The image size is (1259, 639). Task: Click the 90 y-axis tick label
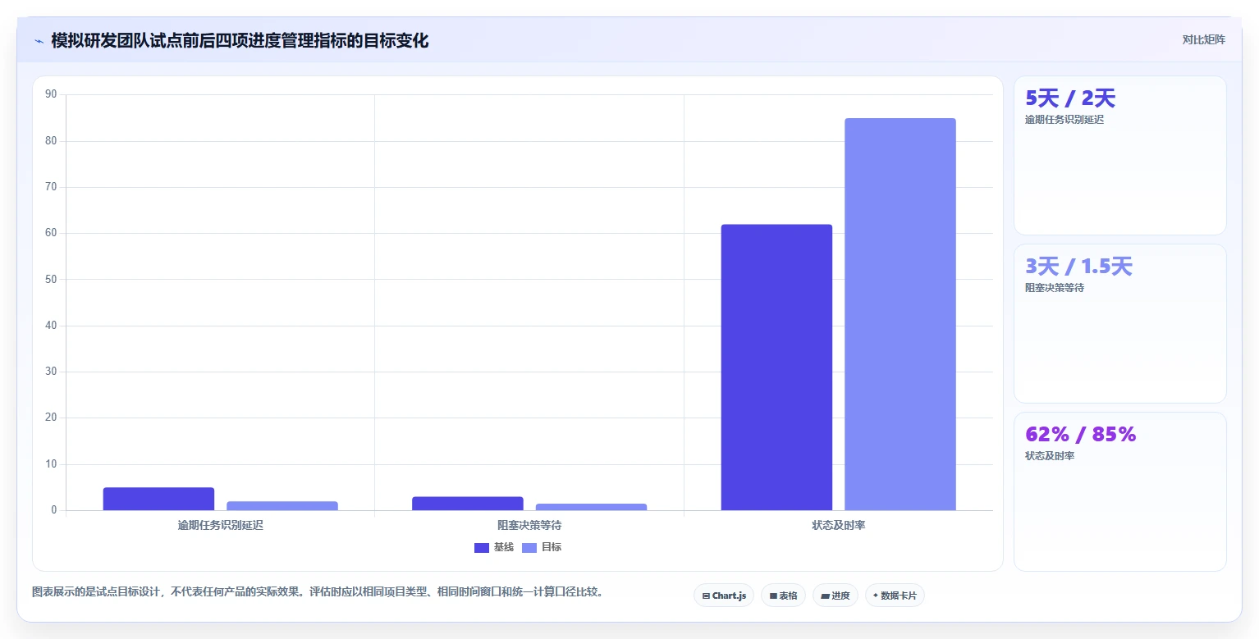51,94
